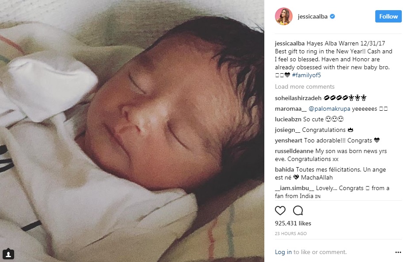Screen dimensions: 404x262
Task: Click the 23 HOURS AGO timestamp
Action: tap(291, 233)
